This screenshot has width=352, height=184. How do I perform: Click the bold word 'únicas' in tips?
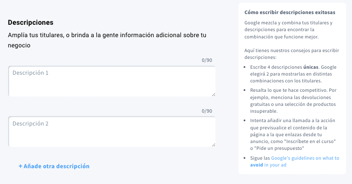[311, 67]
